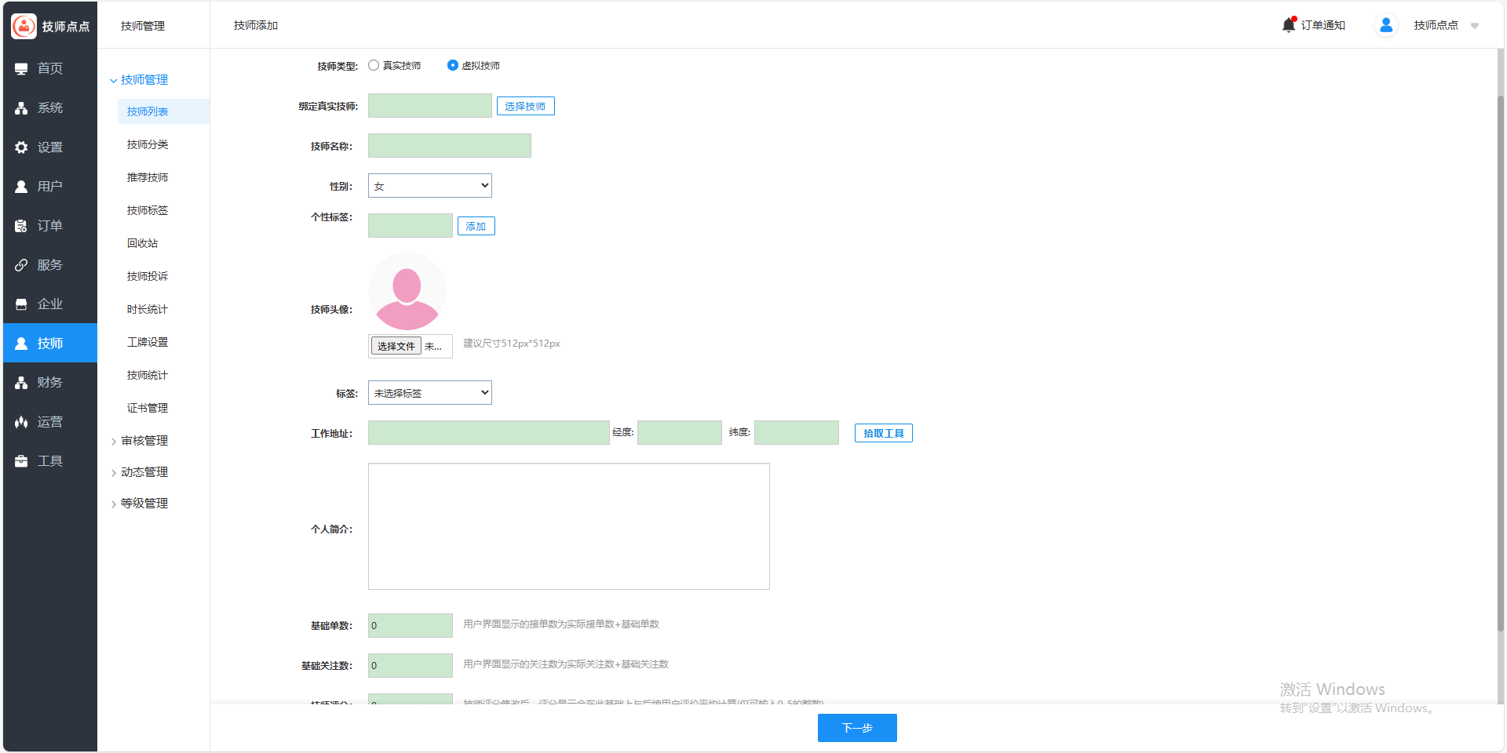Image resolution: width=1507 pixels, height=753 pixels.
Task: Expand the 审核管理 submenu
Action: [144, 441]
